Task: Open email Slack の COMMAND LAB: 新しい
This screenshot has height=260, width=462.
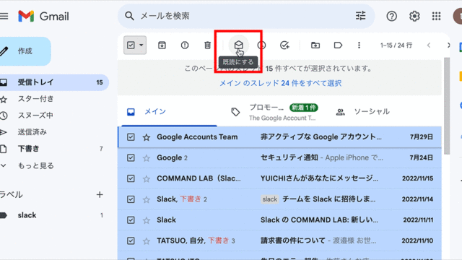Action: point(319,220)
